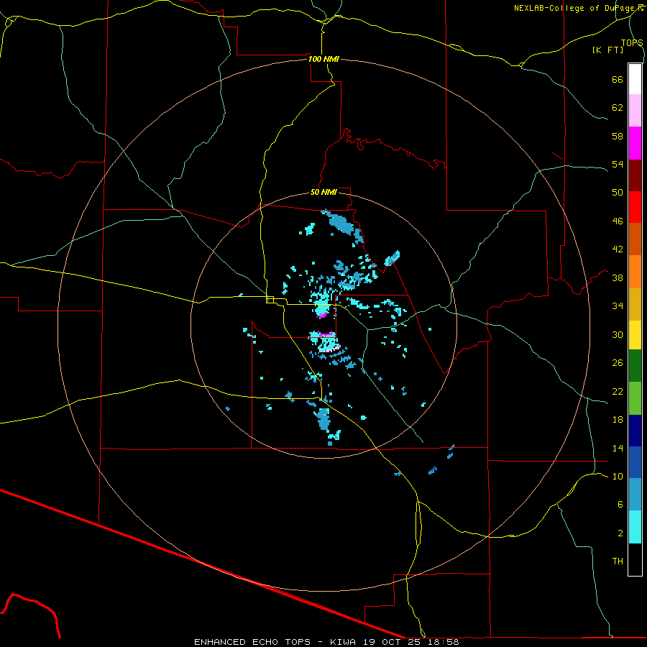Click the 10 legend value
Screen dimensions: 647x647
618,476
